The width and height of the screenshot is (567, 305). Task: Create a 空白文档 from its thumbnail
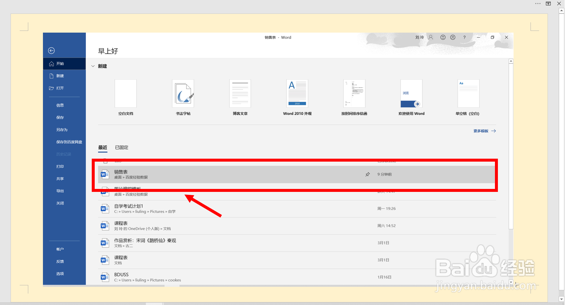126,93
